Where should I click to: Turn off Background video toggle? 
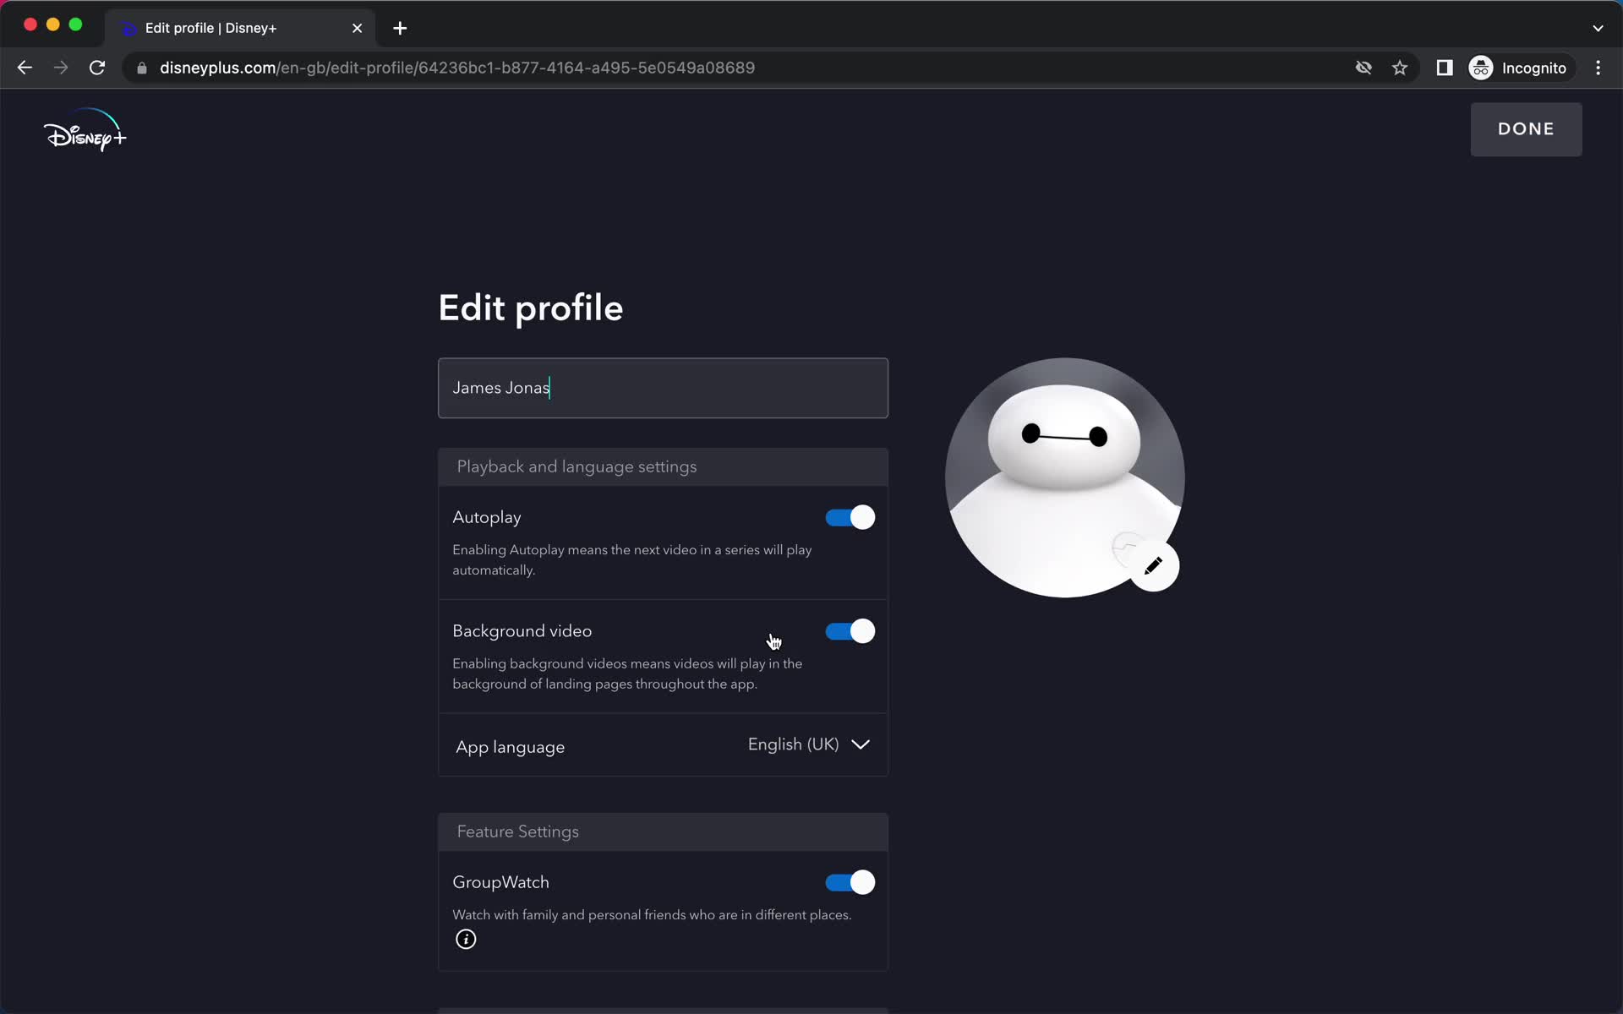tap(850, 631)
